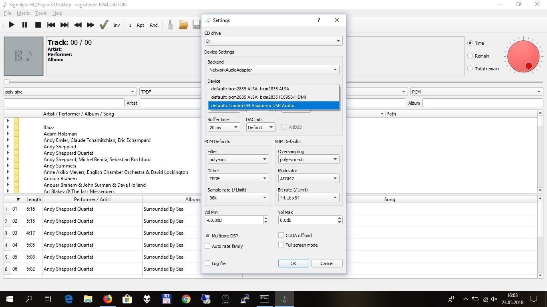Select bcm2835 ALSA device option

pyautogui.click(x=273, y=89)
